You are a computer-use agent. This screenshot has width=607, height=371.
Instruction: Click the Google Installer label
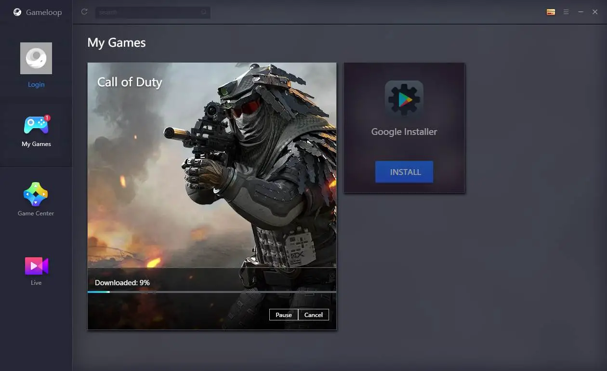tap(404, 132)
